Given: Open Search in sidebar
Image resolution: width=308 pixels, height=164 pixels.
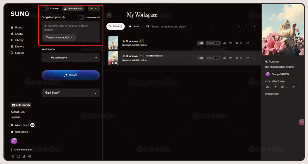Looking at the screenshot, I should click(x=17, y=53).
